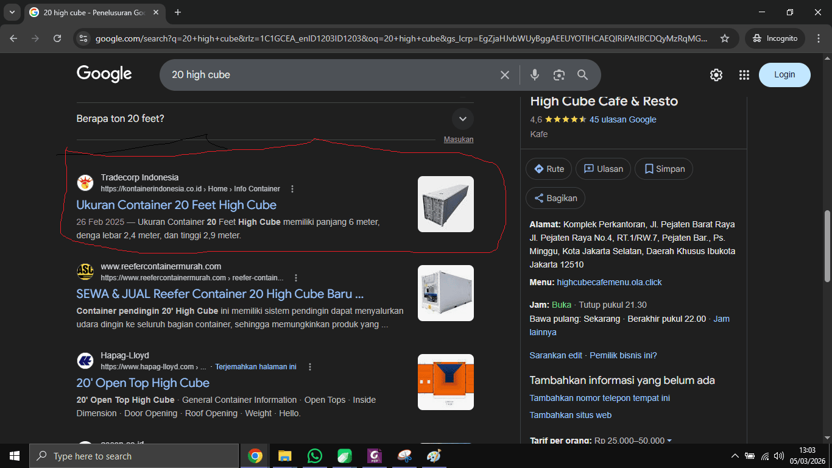This screenshot has width=832, height=468.
Task: Click the Ulasan review button
Action: pyautogui.click(x=603, y=169)
